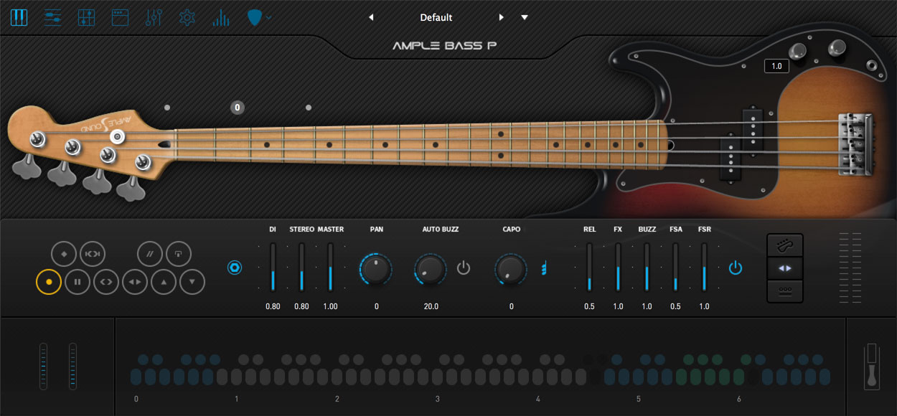
Task: Click the REL value 0.5
Action: [589, 306]
